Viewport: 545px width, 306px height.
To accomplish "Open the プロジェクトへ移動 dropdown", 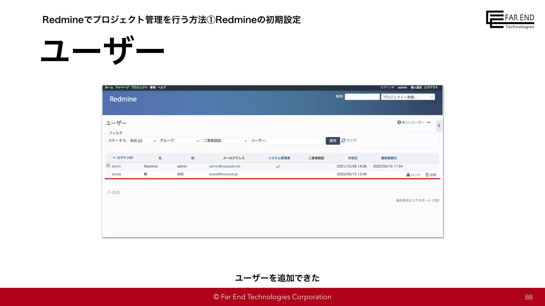I will tap(408, 97).
